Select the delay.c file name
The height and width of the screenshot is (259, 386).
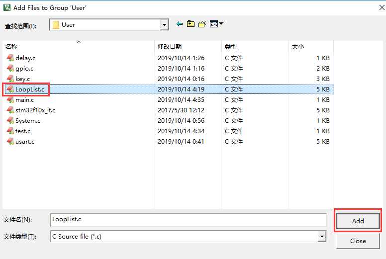point(25,58)
